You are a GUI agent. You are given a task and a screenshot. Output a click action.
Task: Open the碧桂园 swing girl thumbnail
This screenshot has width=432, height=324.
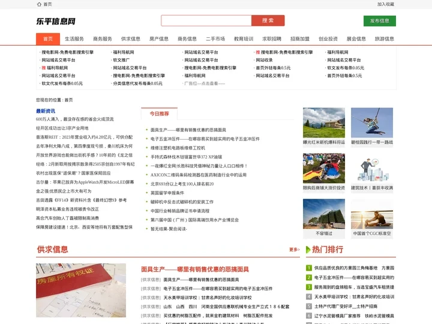372,122
